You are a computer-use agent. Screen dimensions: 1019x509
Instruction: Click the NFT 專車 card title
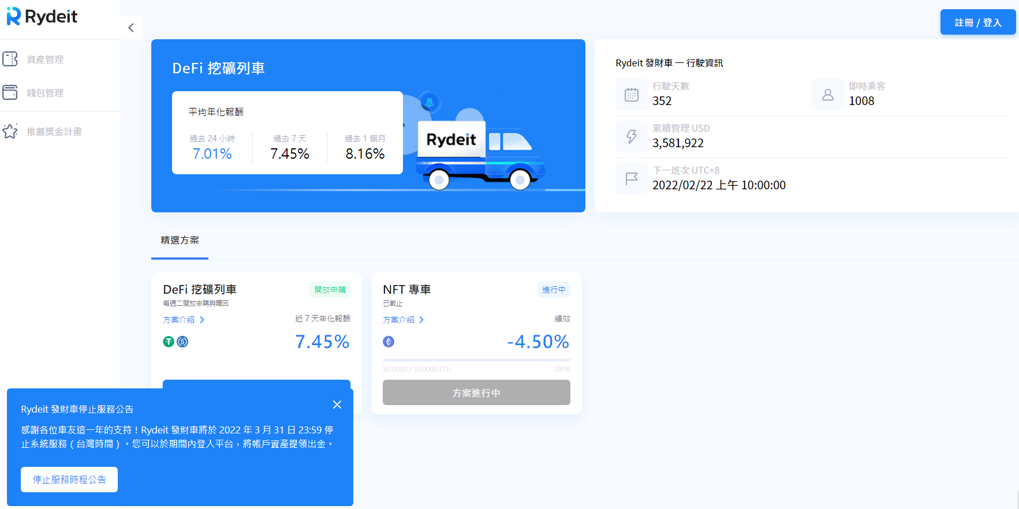[x=407, y=289]
